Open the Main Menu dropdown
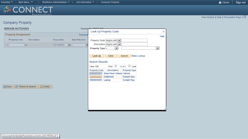This screenshot has height=139, width=248. click(x=26, y=2)
